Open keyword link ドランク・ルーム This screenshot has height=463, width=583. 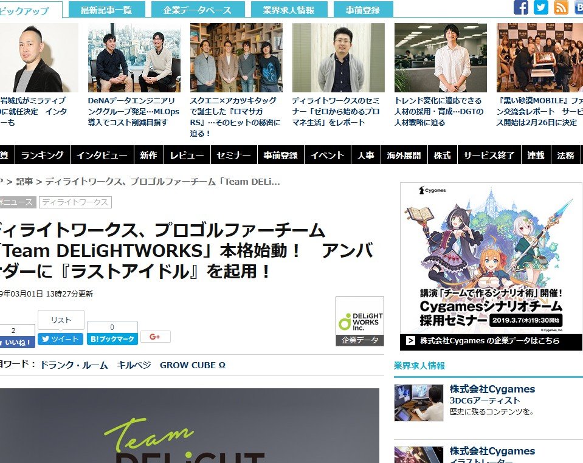pos(74,365)
